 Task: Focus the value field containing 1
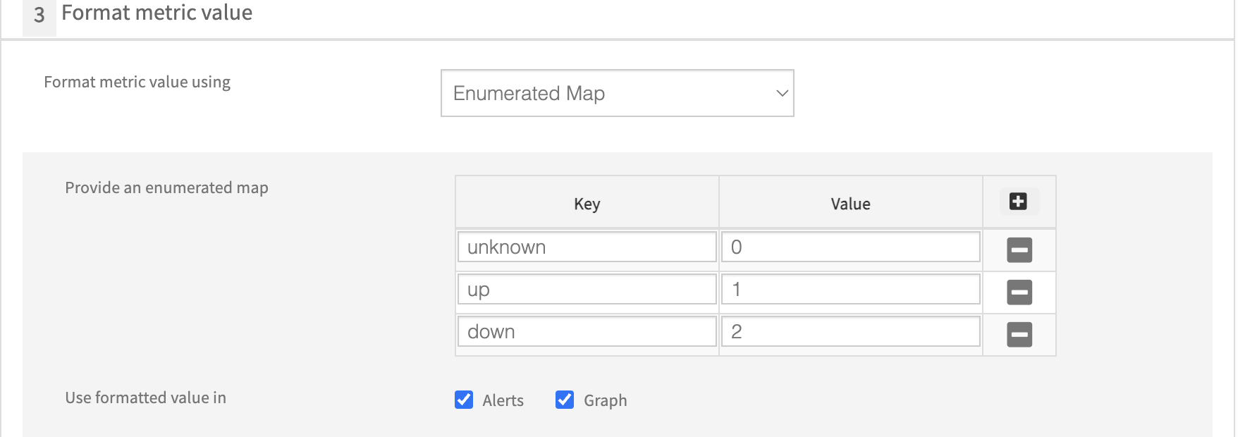click(x=850, y=290)
